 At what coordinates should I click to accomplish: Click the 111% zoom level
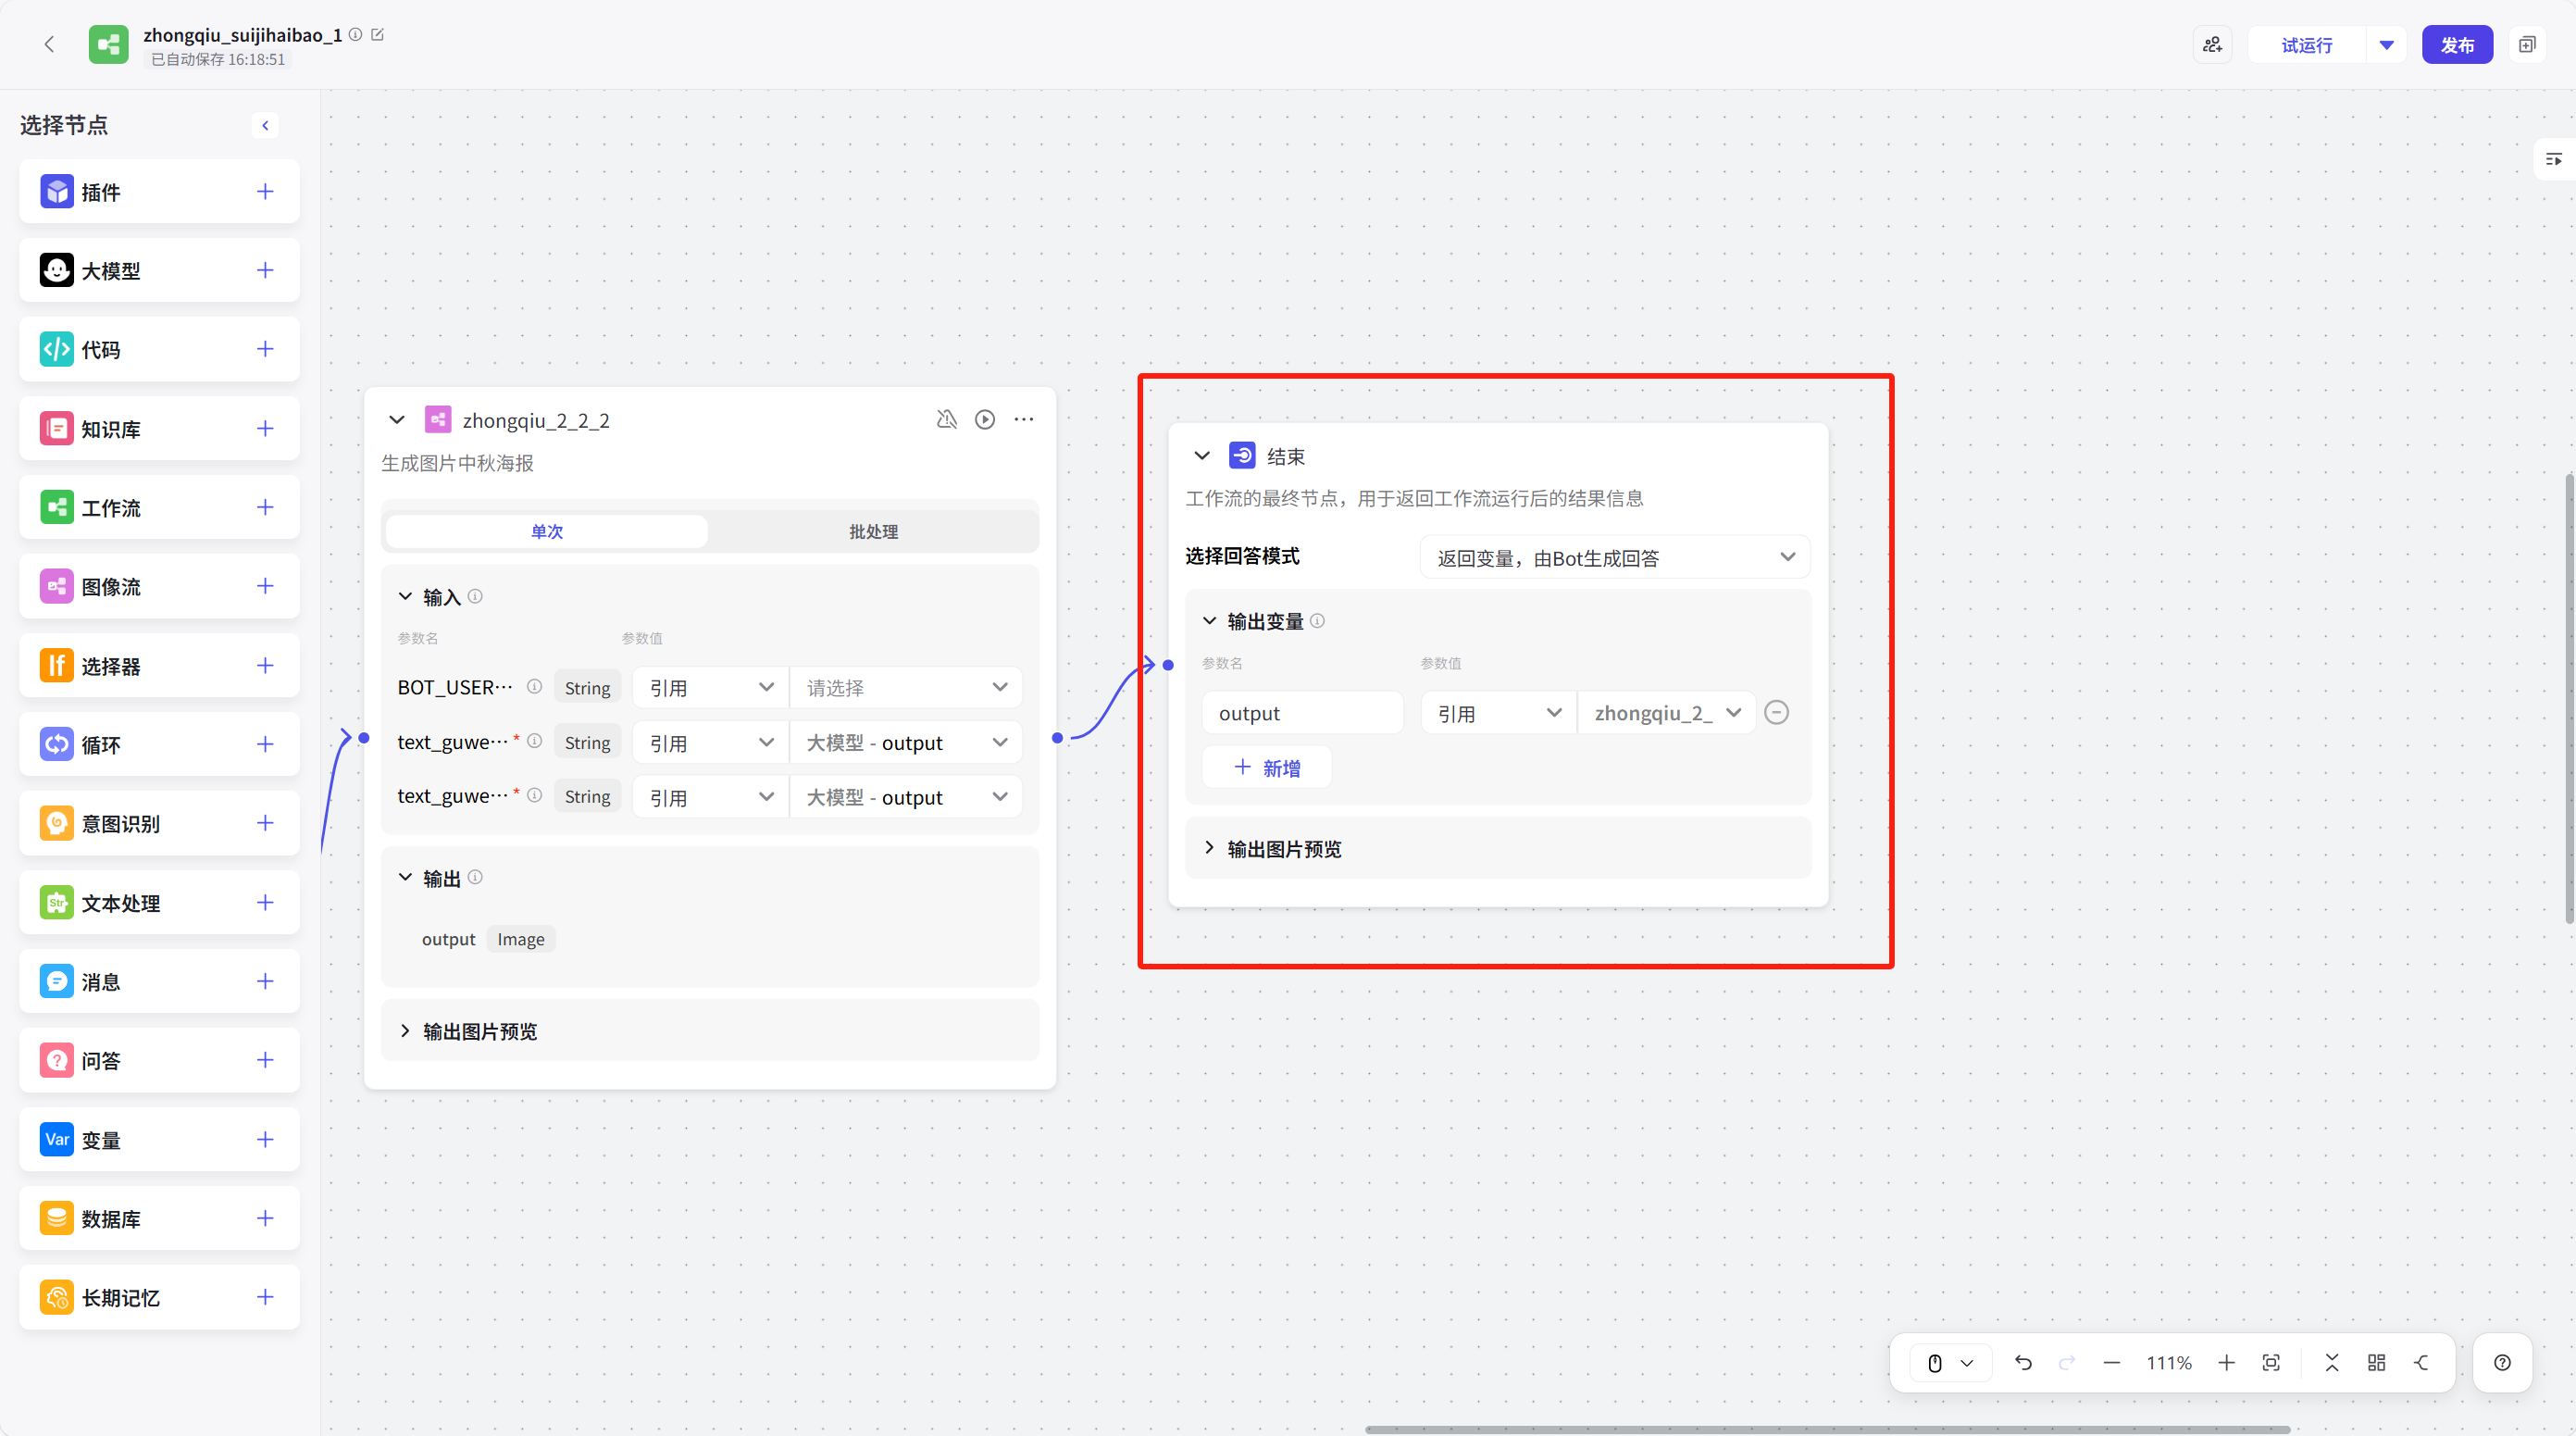pos(2169,1363)
